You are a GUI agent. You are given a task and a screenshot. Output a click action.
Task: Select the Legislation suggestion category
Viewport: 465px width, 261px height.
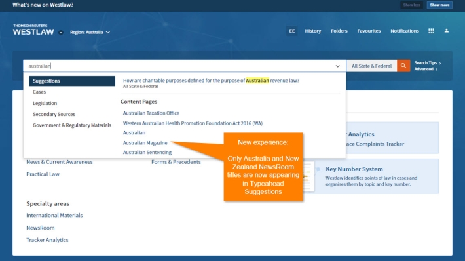pos(45,103)
